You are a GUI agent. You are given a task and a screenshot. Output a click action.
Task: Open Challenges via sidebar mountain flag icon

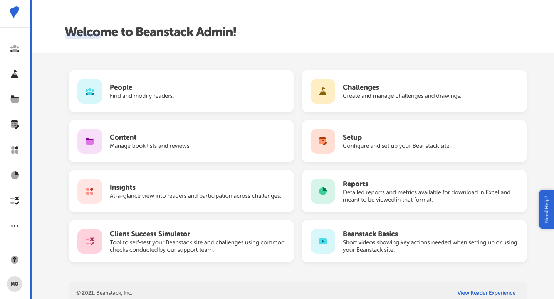click(x=15, y=74)
